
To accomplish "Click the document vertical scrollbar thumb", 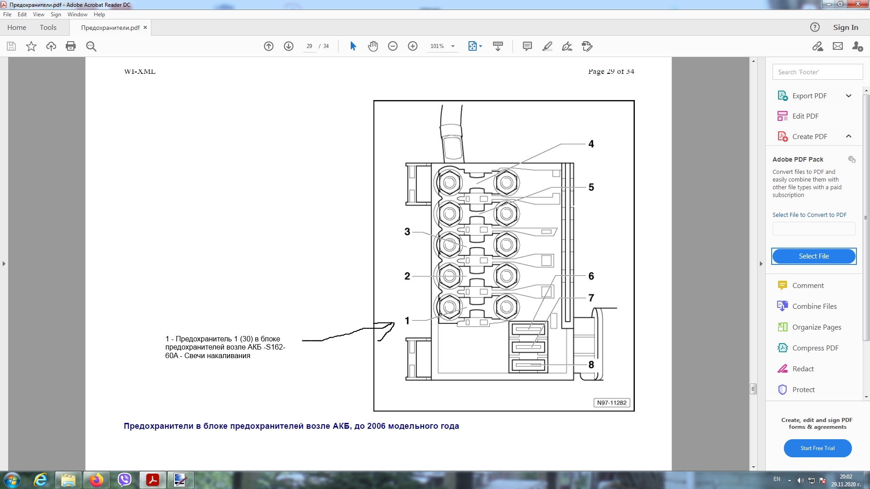I will [753, 388].
